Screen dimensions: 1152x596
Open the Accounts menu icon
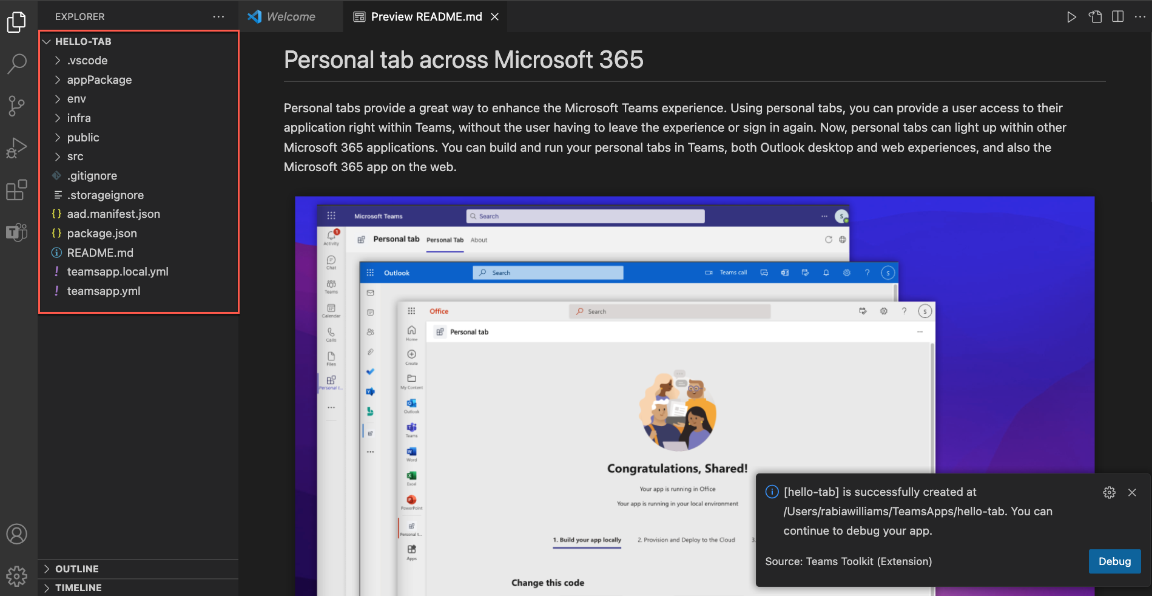[x=17, y=534]
